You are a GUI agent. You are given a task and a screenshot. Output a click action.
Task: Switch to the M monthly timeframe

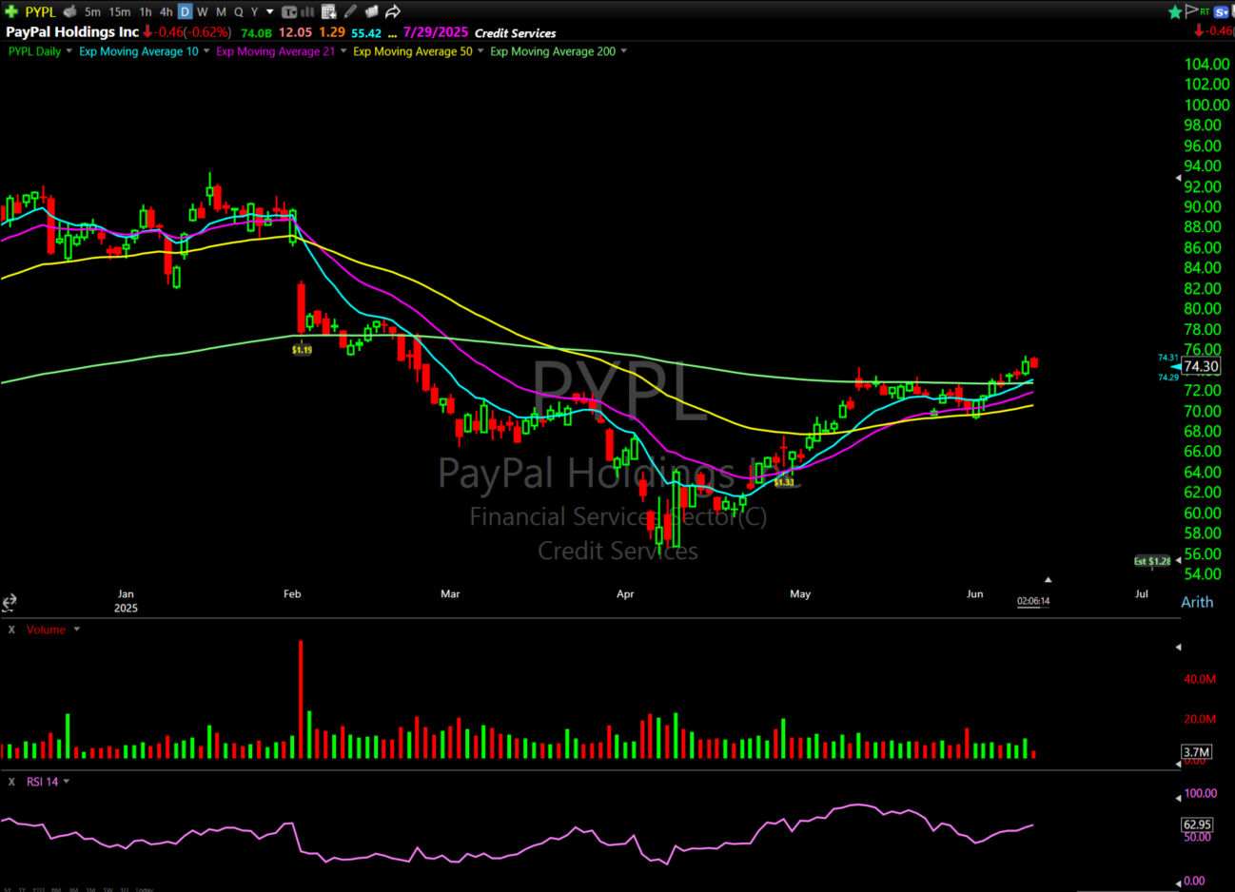221,11
